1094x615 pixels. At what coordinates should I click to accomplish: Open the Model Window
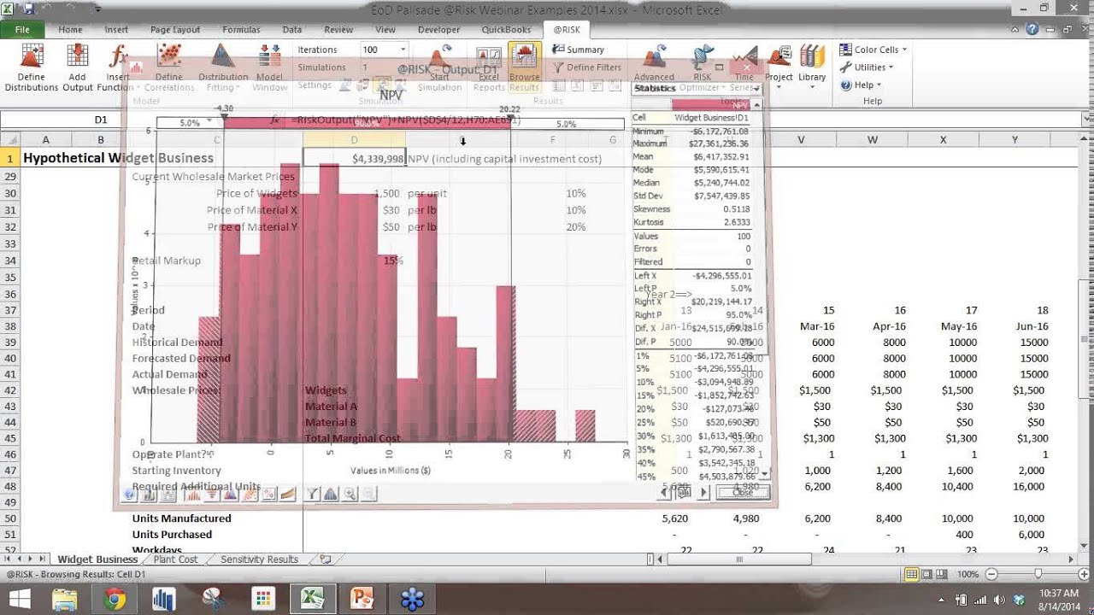(269, 68)
